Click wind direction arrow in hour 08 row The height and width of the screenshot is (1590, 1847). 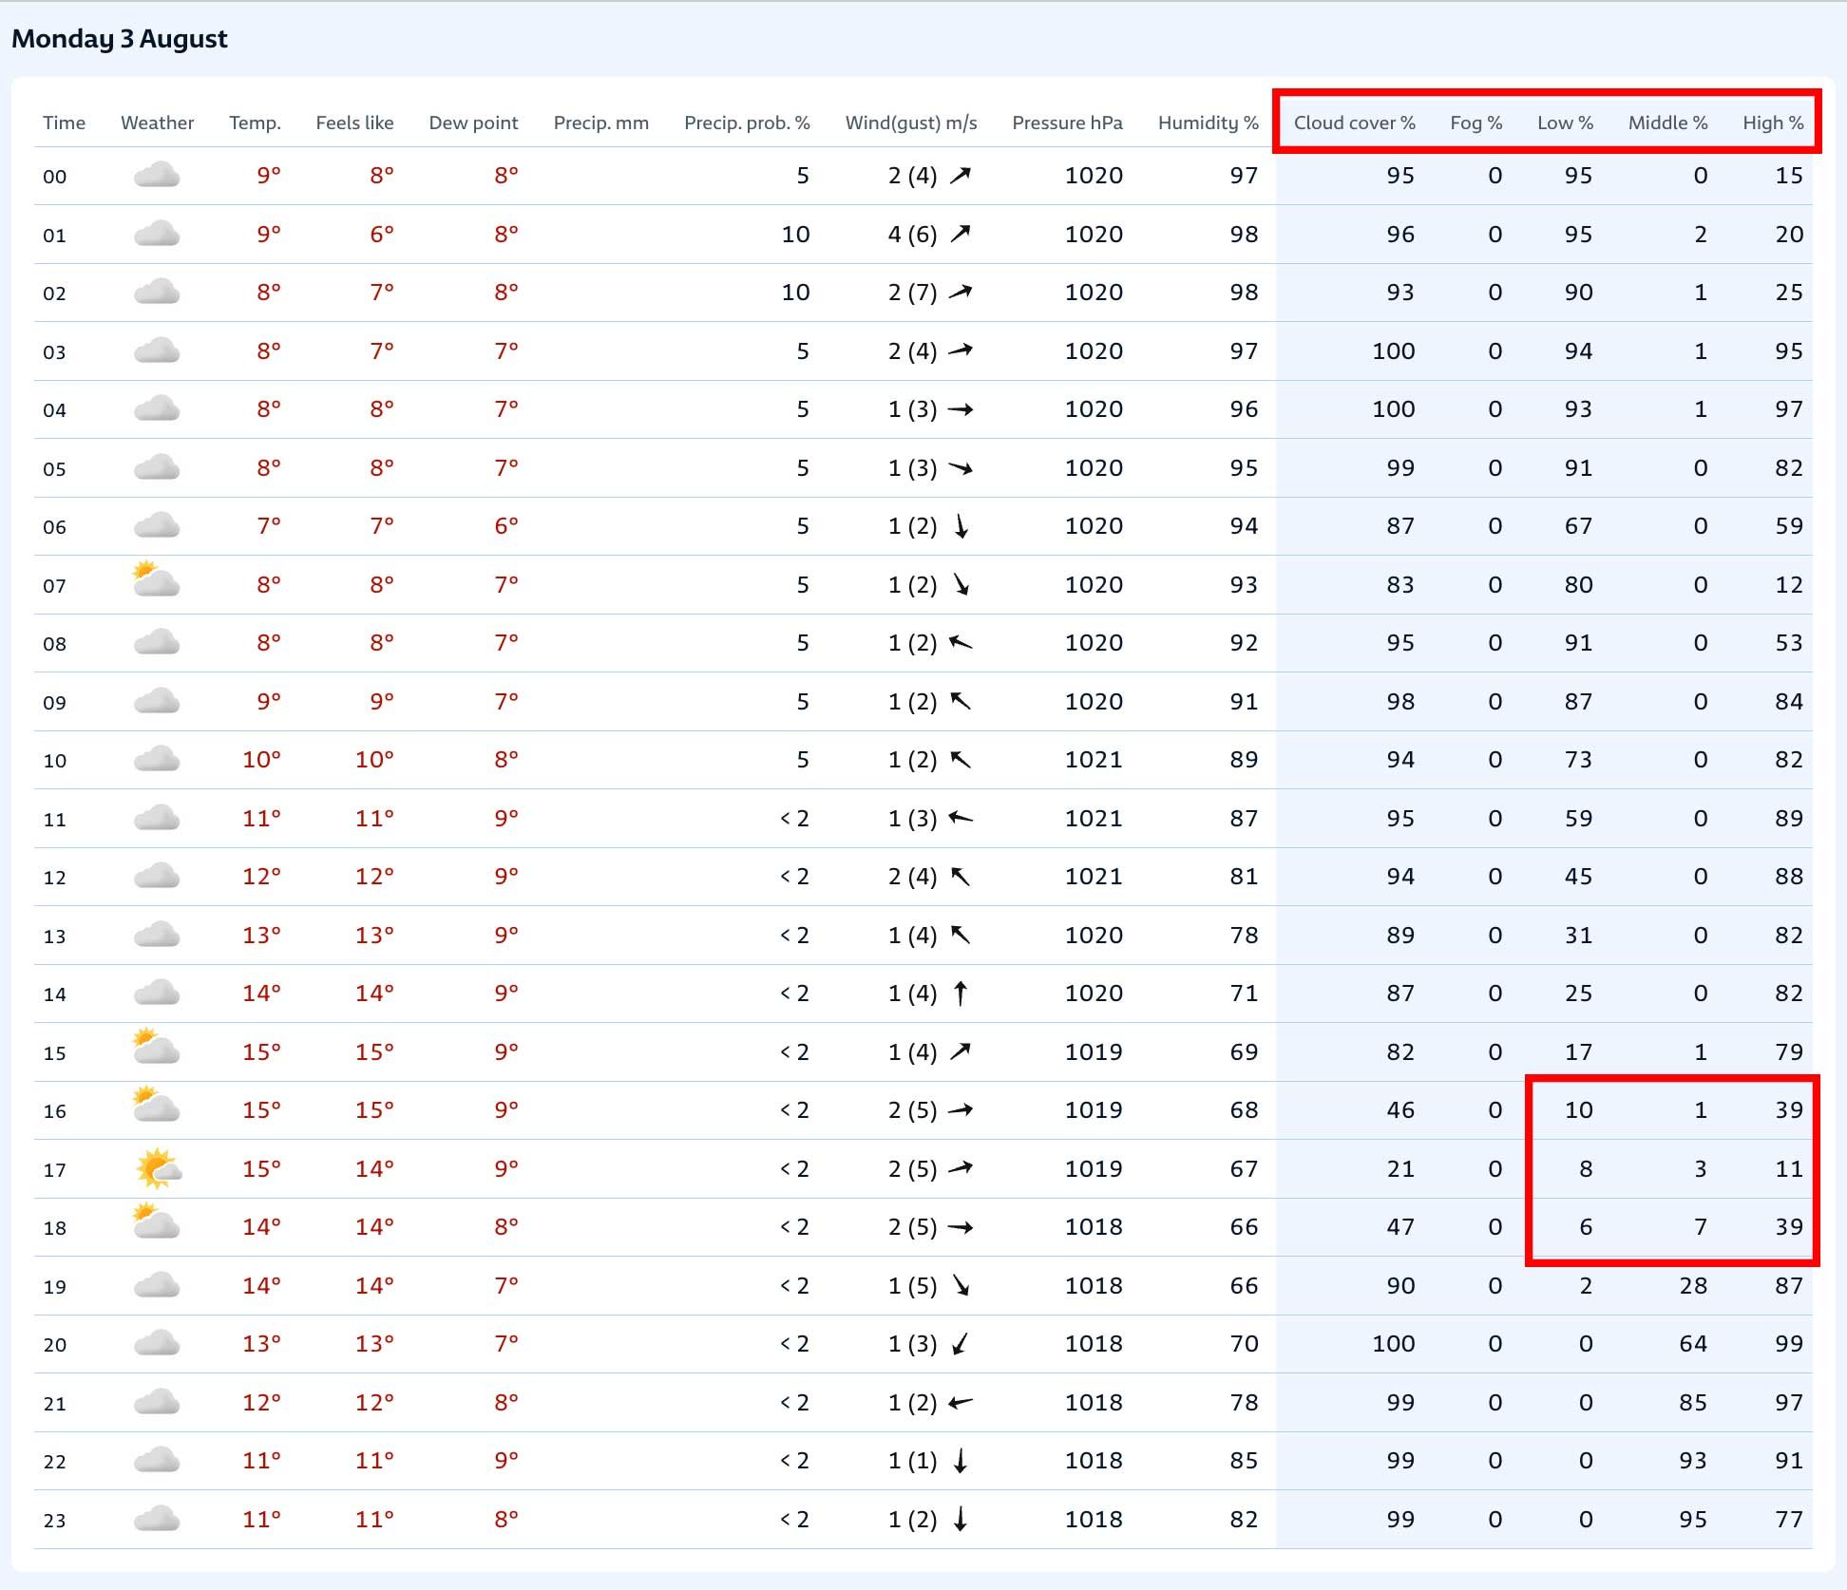[961, 643]
